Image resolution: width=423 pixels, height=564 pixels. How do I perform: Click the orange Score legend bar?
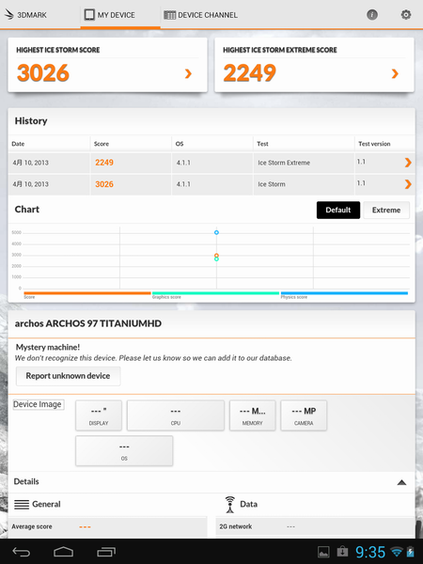(x=87, y=293)
